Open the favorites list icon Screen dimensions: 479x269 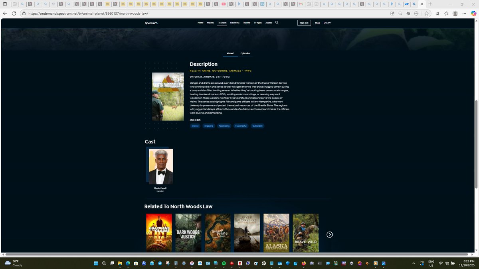tap(446, 13)
